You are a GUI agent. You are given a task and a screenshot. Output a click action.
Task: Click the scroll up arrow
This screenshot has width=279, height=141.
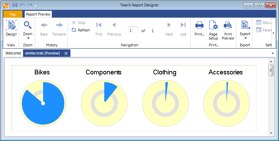click(271, 62)
